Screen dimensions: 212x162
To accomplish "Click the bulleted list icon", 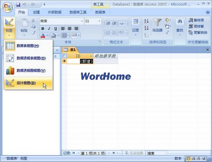I will tap(114, 33).
